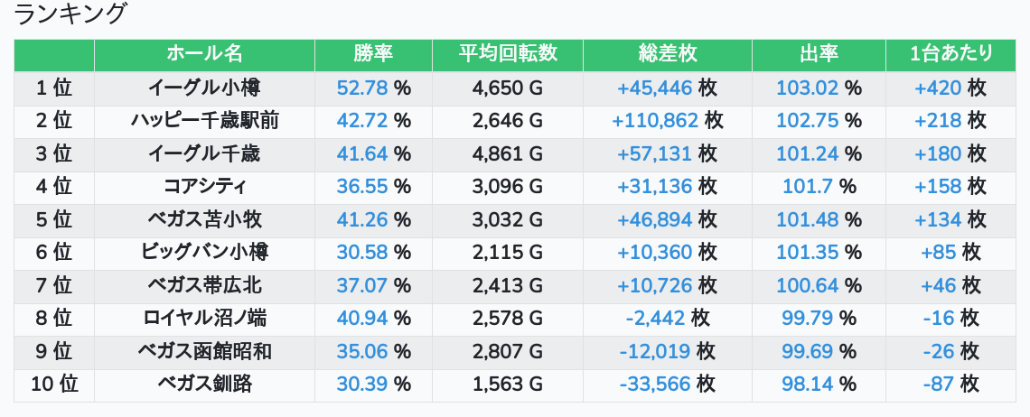
Task: Open the ハッピー千歳駅前 hall entry
Action: click(x=204, y=121)
